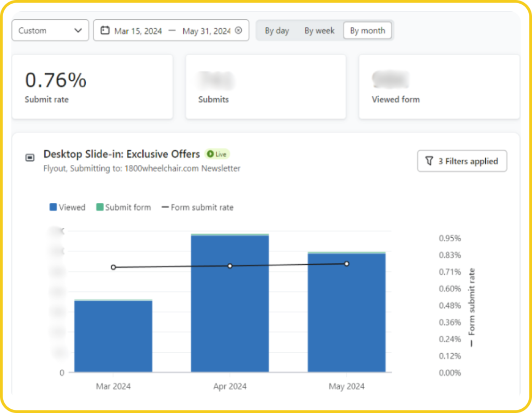Switch to the By week view

[x=319, y=31]
